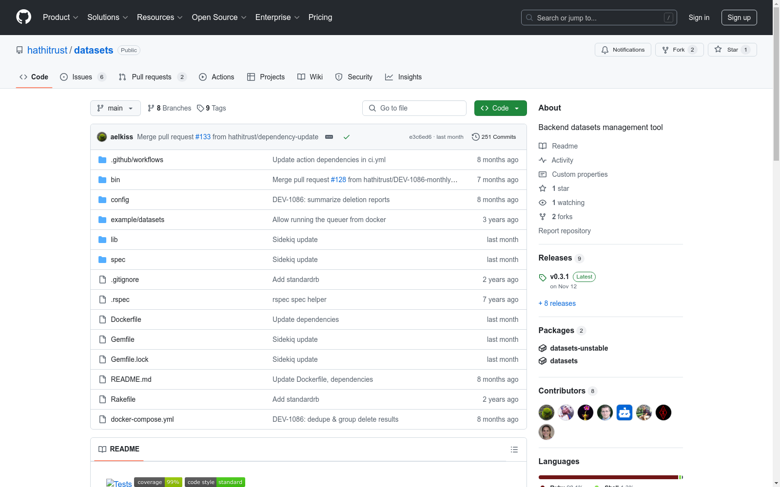Open the README outline icon
The height and width of the screenshot is (487, 780).
click(x=514, y=450)
